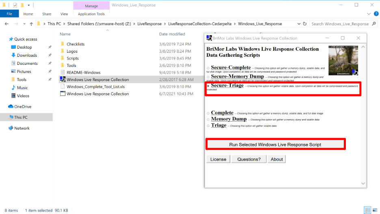The image size is (380, 214).
Task: Open Downloads in navigation pane
Action: tap(27, 55)
